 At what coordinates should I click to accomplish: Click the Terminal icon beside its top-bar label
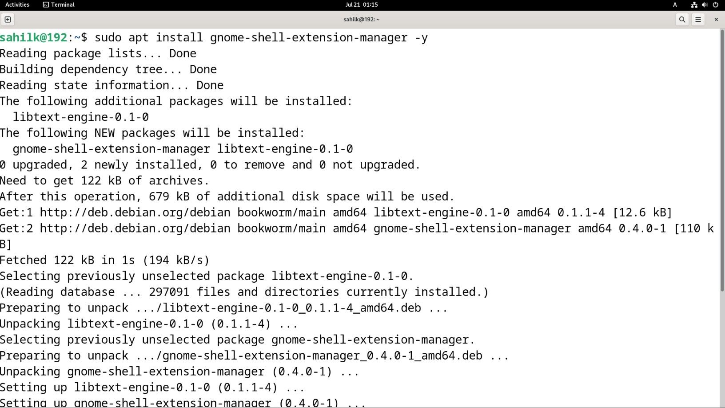pyautogui.click(x=46, y=5)
